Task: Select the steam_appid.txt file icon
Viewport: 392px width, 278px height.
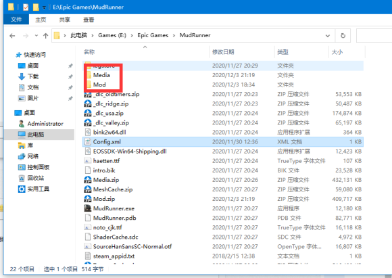Action: coord(88,256)
